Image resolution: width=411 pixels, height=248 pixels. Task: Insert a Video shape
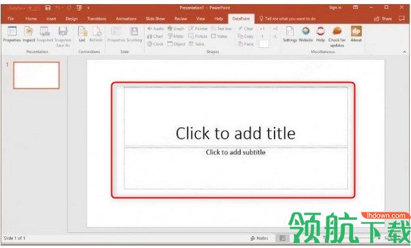coord(219,36)
